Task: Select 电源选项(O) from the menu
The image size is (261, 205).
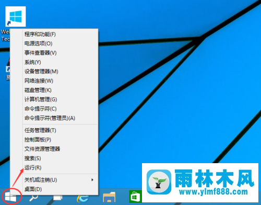Action: coord(54,43)
